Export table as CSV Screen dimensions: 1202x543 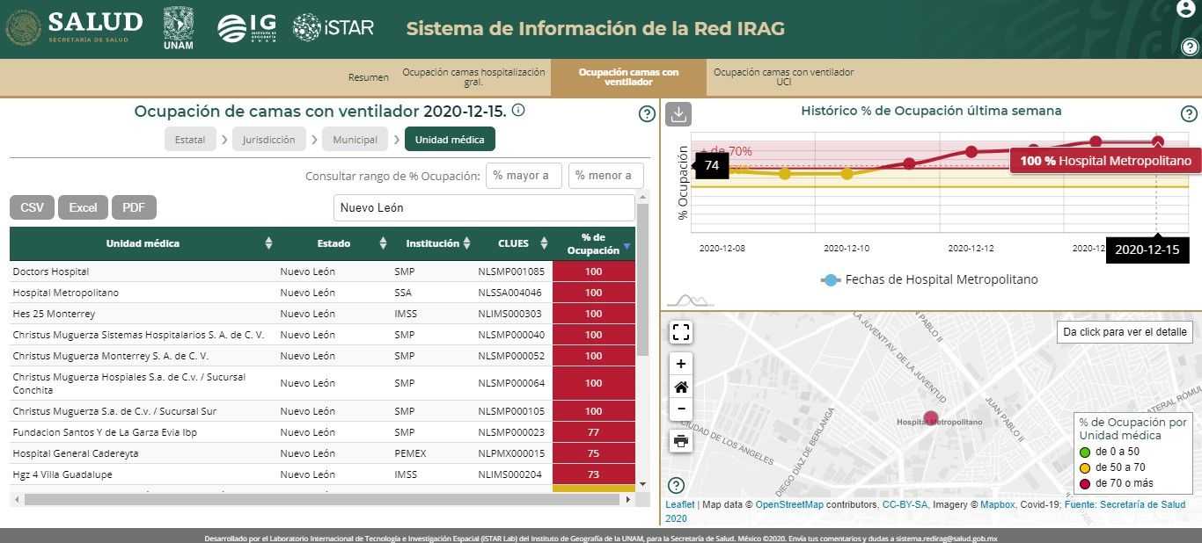tap(32, 207)
